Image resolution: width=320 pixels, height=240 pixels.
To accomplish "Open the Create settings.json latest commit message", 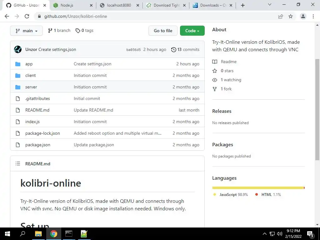I will coord(57,49).
